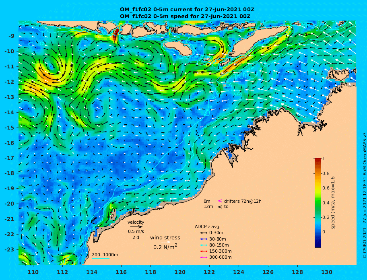Click the '150-300m' depth label

click(x=221, y=251)
